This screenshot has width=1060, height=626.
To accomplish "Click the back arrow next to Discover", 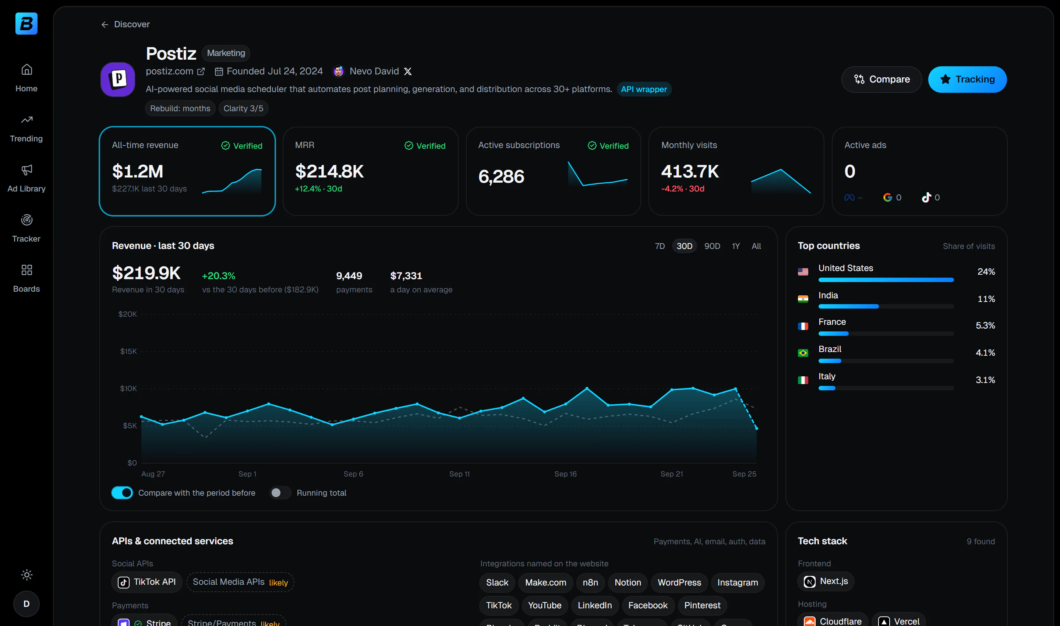I will (x=105, y=24).
